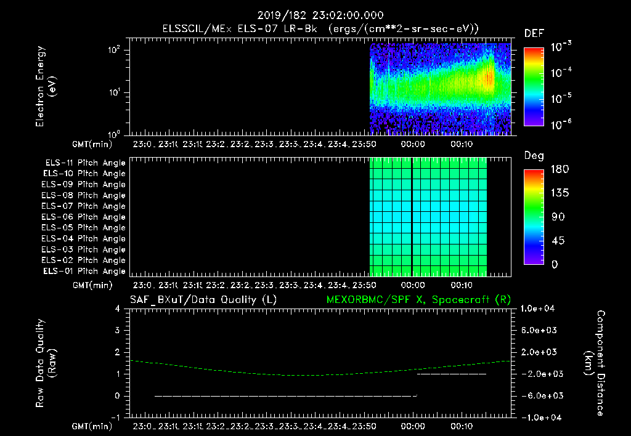Image resolution: width=631 pixels, height=436 pixels.
Task: Click the black data gap in the pitch angle panel
Action: 412,217
